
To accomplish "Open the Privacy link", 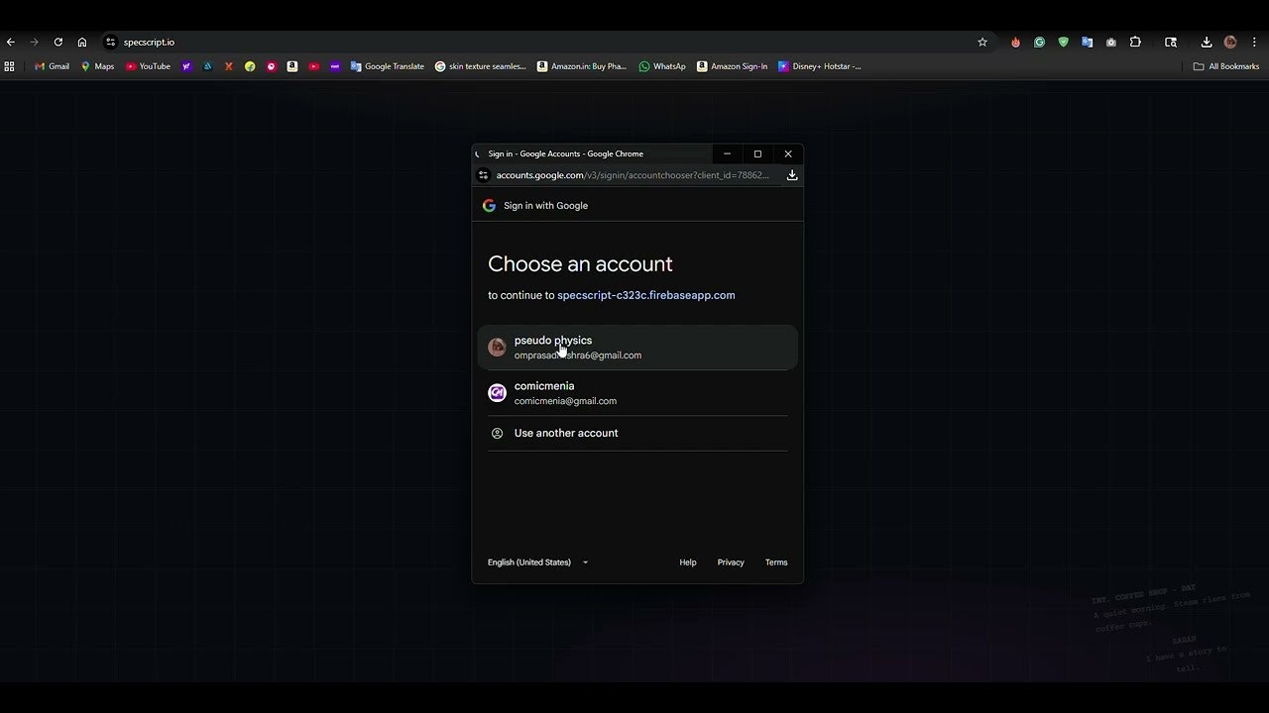I will coord(731,561).
